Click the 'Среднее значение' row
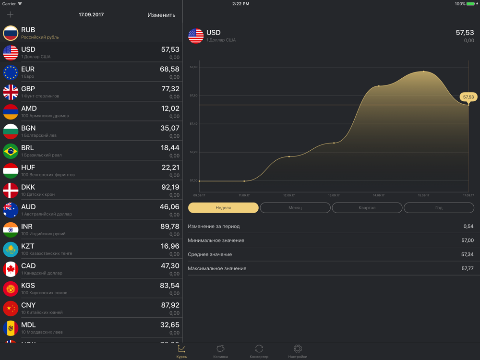This screenshot has height=360, width=480. (x=334, y=254)
